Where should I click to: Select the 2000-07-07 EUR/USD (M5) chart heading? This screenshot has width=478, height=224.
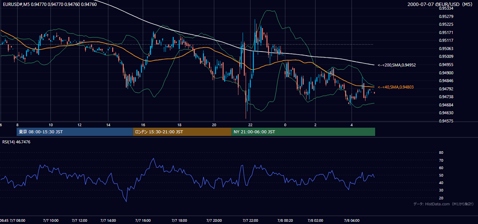pyautogui.click(x=440, y=4)
